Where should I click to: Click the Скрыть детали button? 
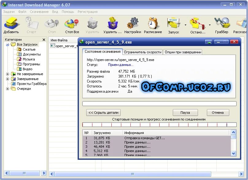pos(103,113)
